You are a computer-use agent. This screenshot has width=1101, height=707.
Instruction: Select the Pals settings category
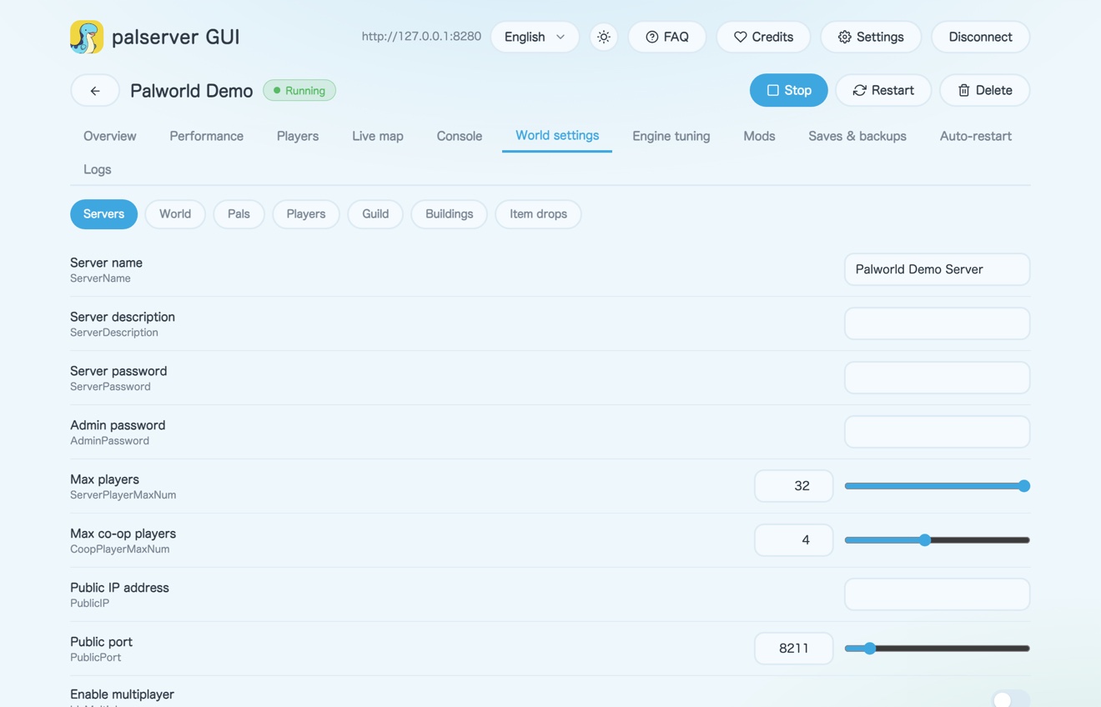[x=239, y=214]
